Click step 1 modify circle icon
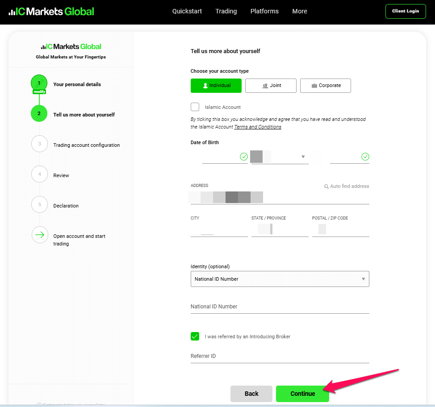 (39, 83)
